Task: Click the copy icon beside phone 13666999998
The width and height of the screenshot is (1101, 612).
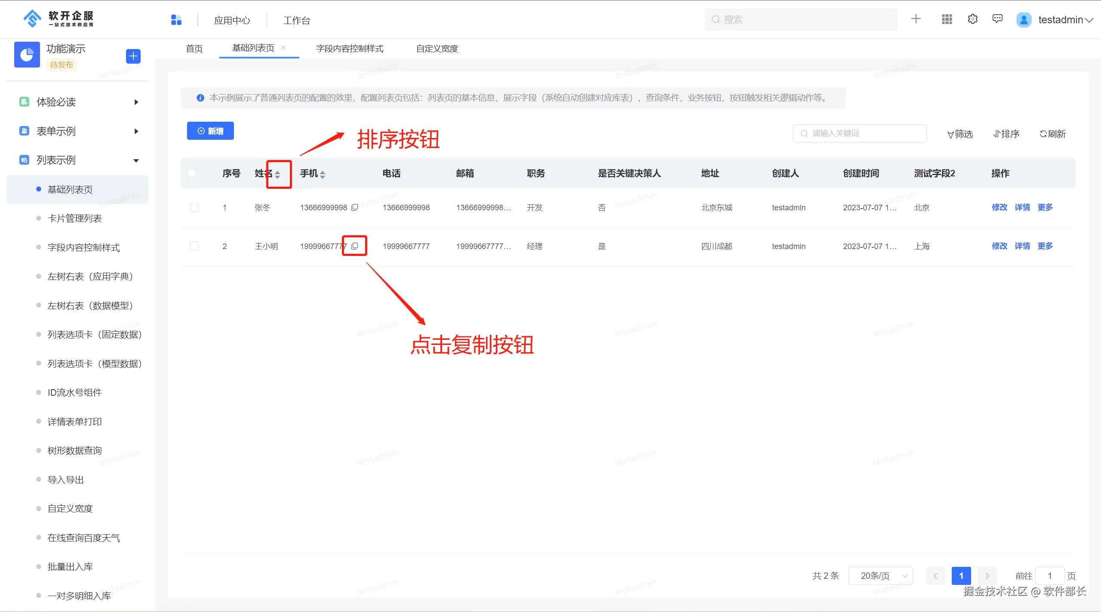Action: pos(354,207)
